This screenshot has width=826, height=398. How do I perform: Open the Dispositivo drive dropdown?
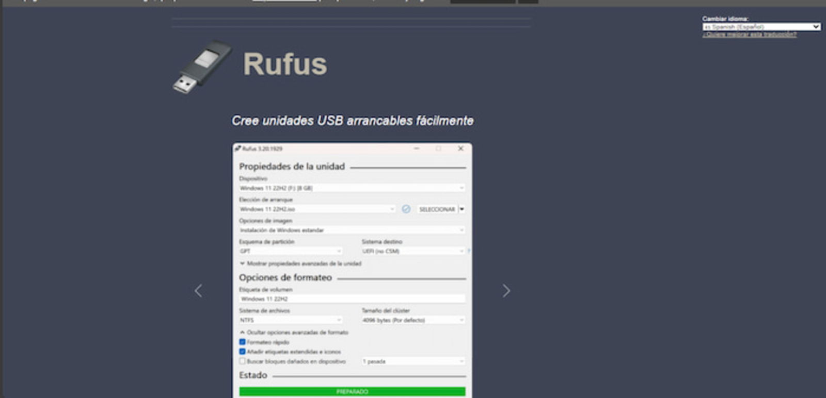click(x=352, y=188)
